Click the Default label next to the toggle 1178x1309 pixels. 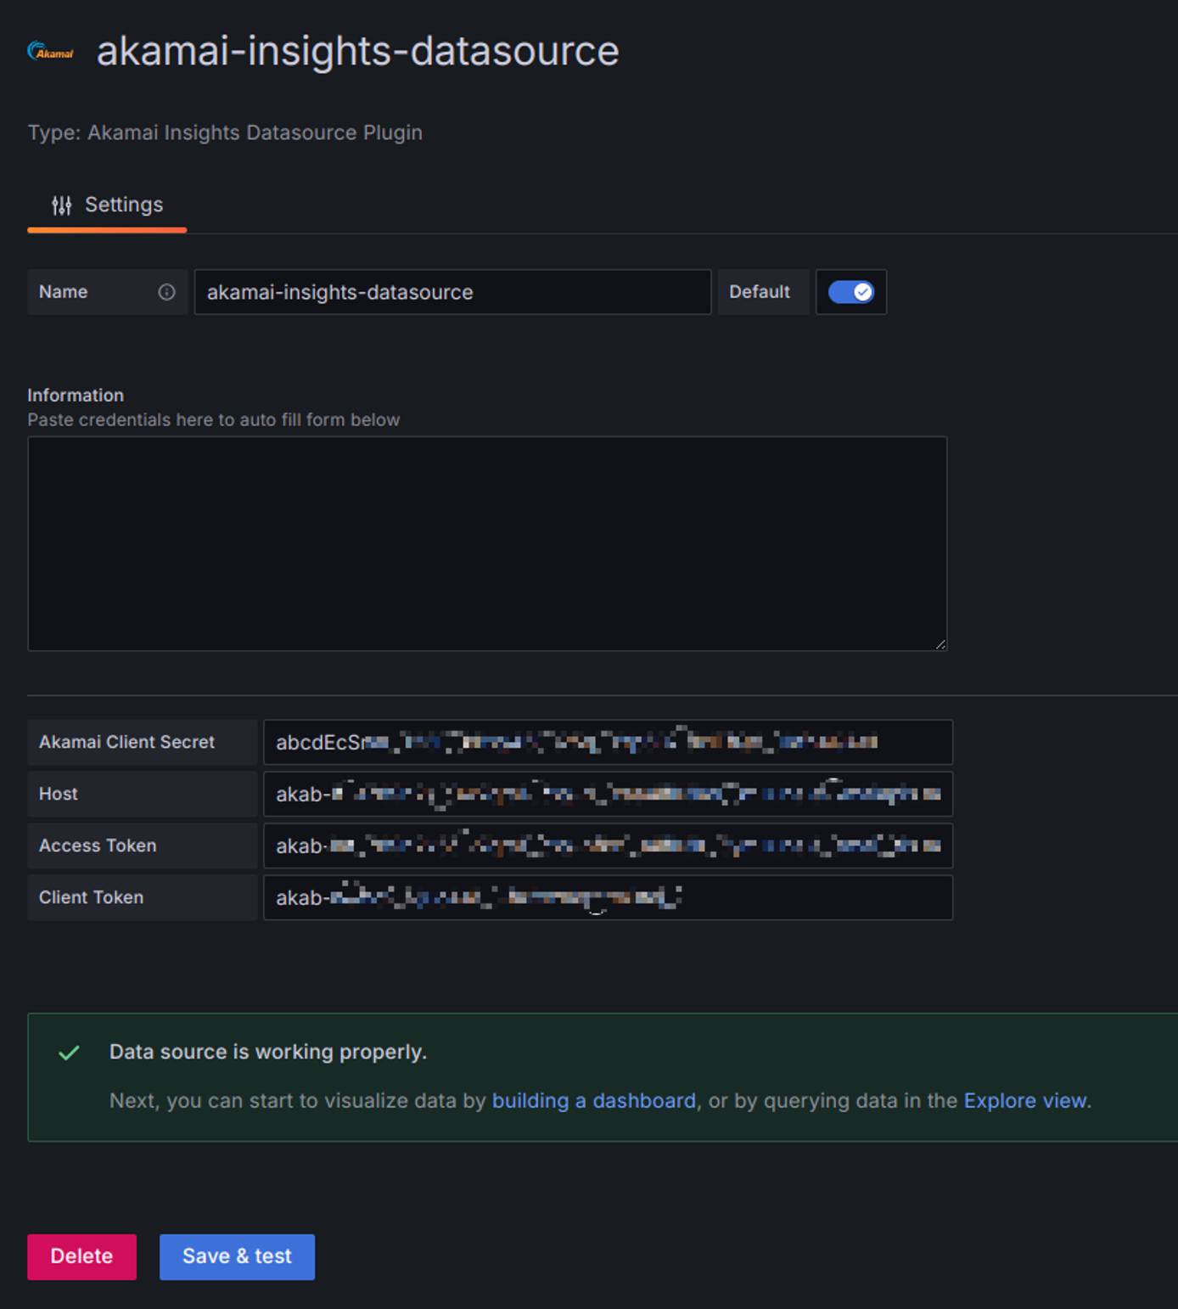pyautogui.click(x=760, y=292)
